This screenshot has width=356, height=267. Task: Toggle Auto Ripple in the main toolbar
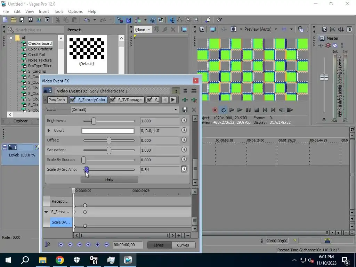(138, 20)
